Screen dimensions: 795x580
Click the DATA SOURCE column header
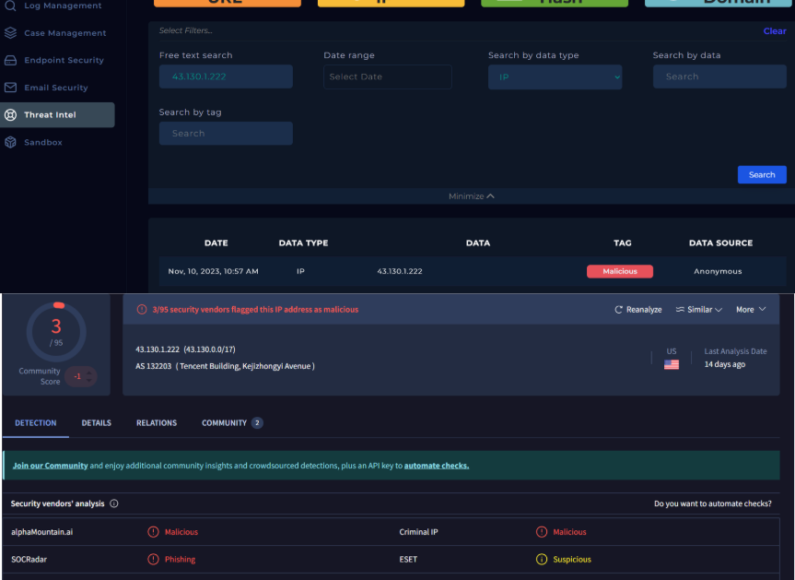tap(720, 243)
